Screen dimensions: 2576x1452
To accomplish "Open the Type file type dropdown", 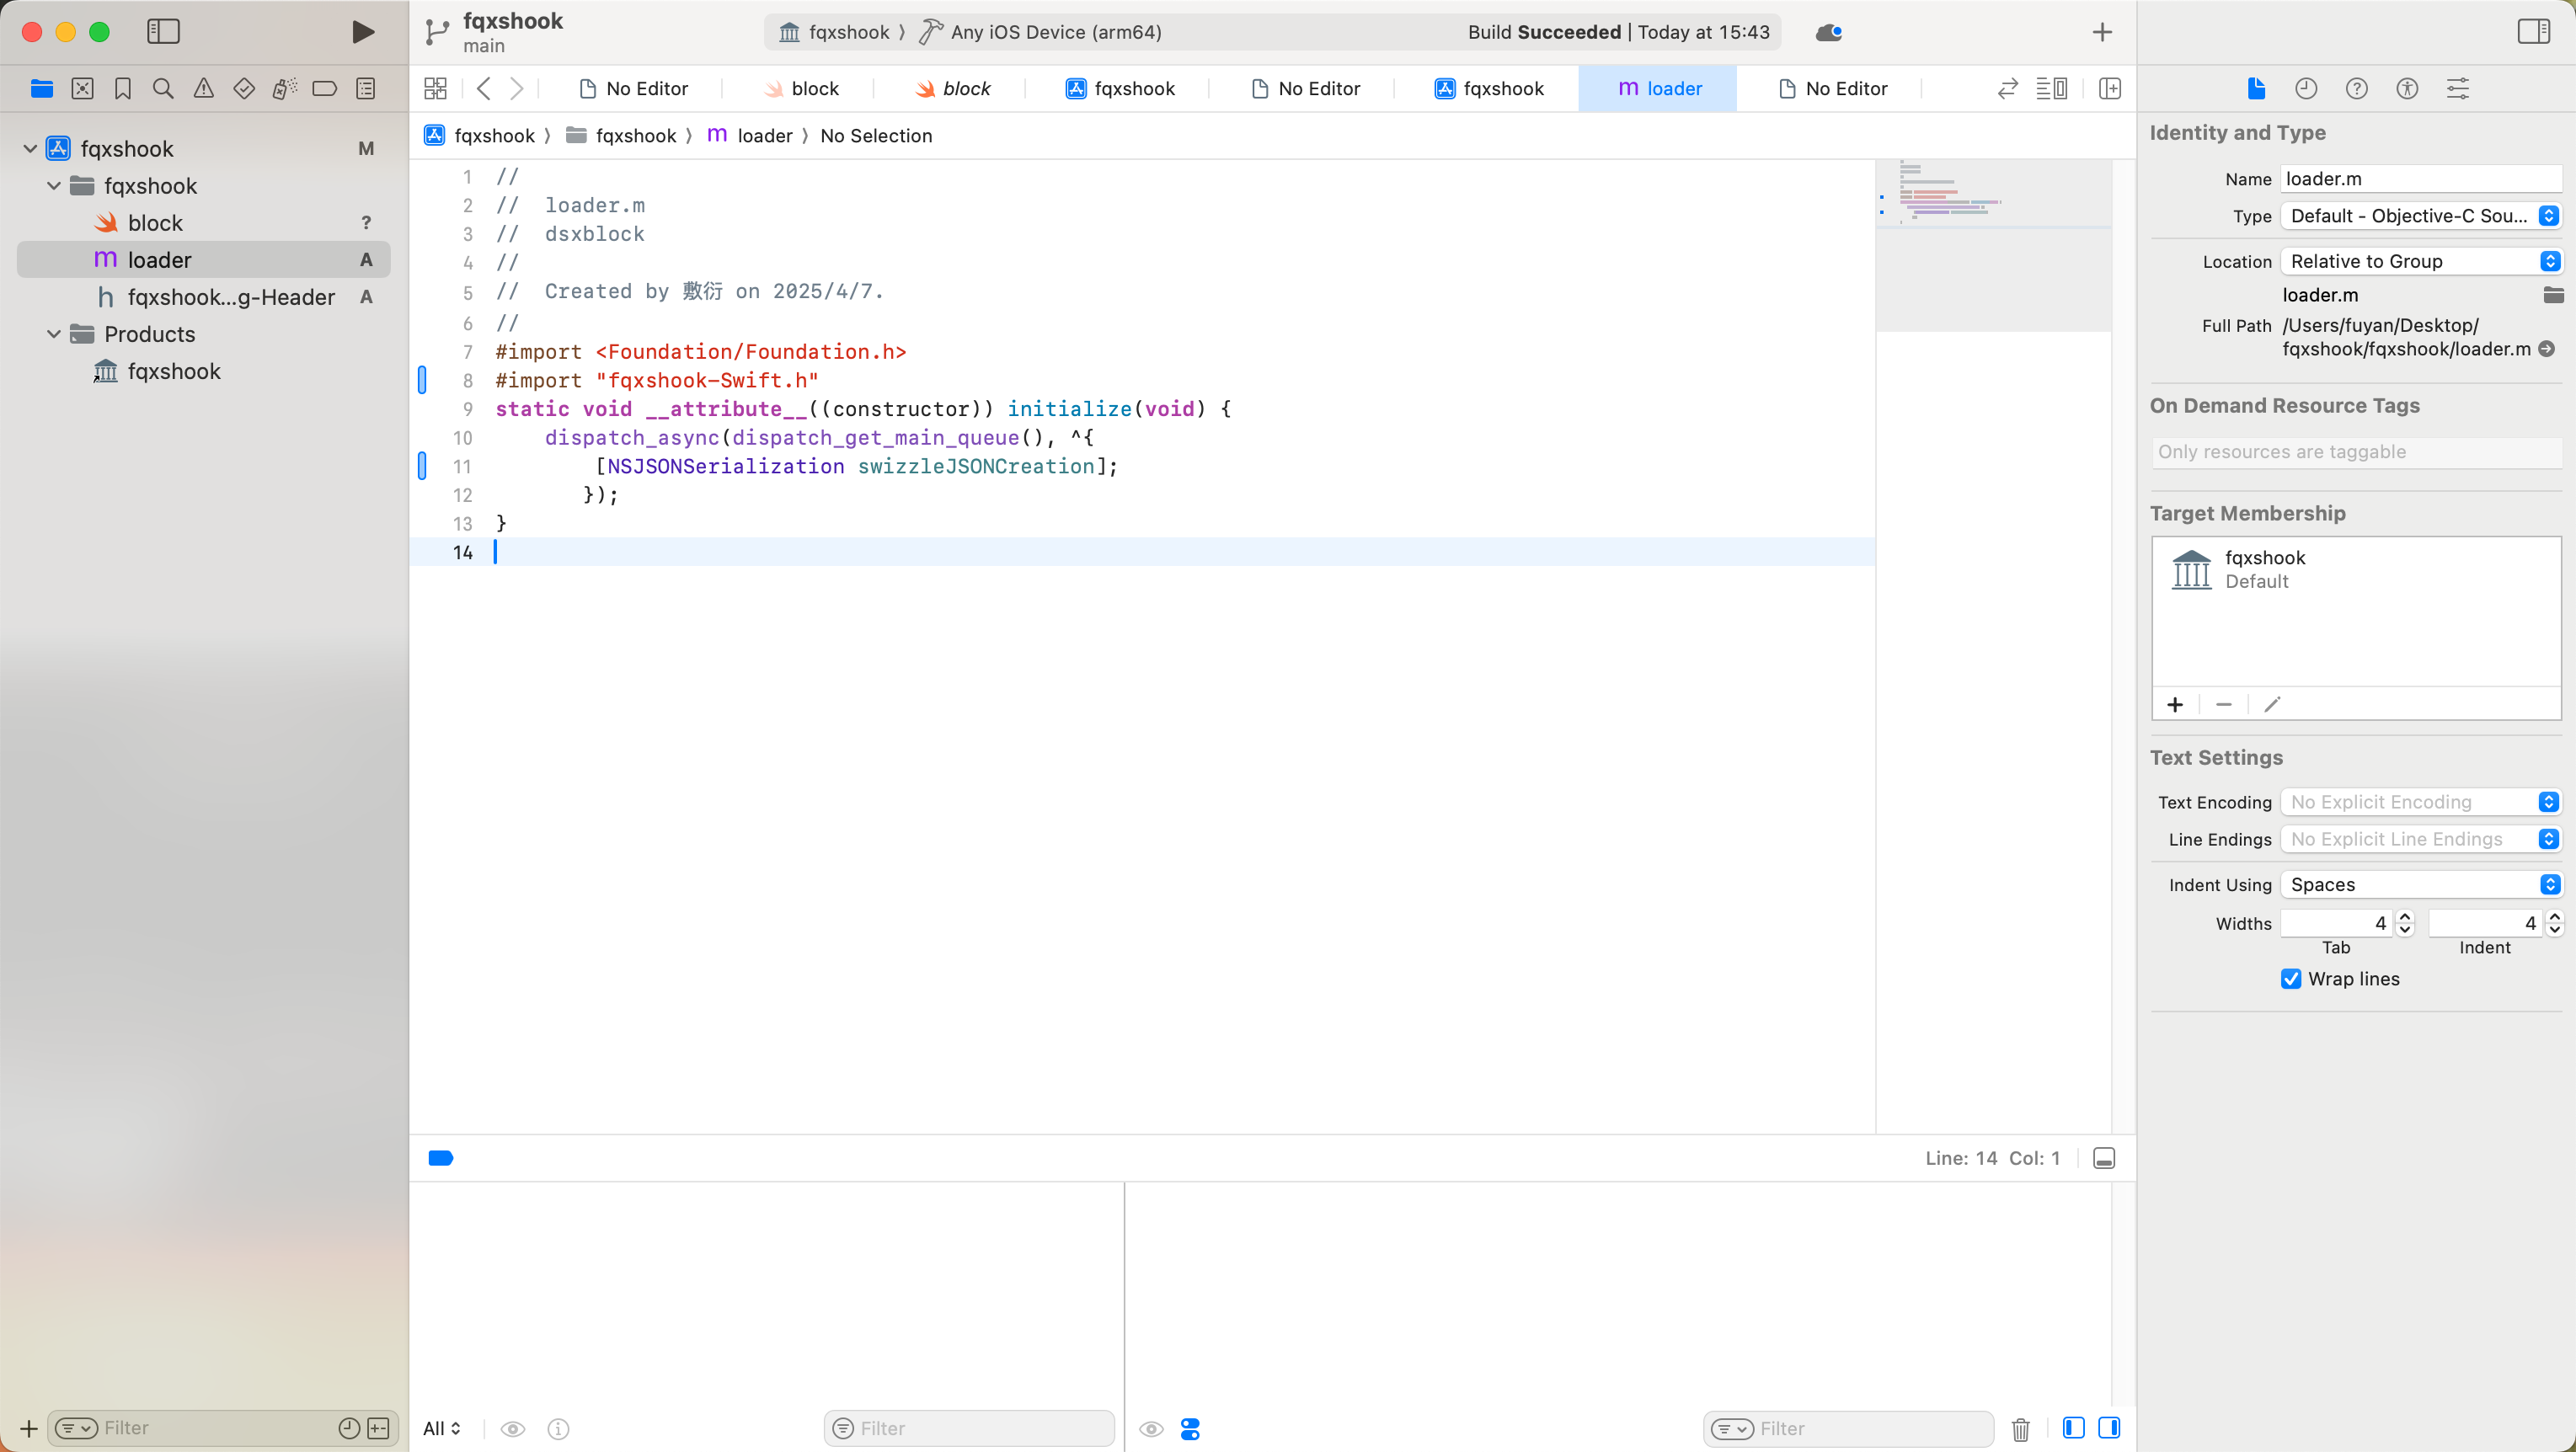I will coord(2420,216).
